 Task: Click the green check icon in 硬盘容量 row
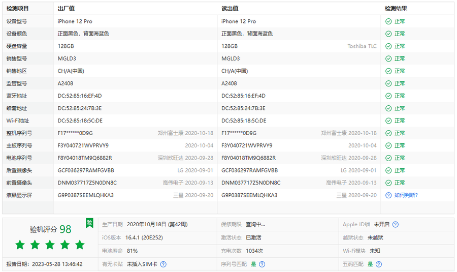388,46
